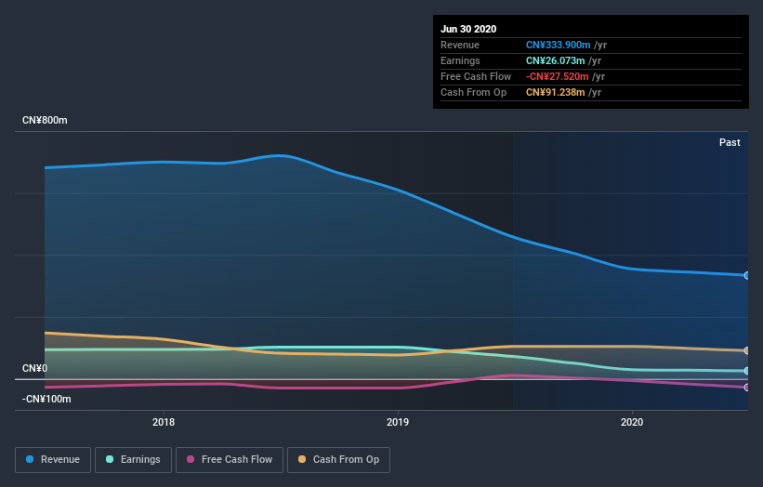The height and width of the screenshot is (487, 763).
Task: Click the 2019 x-axis label
Action: click(x=398, y=422)
